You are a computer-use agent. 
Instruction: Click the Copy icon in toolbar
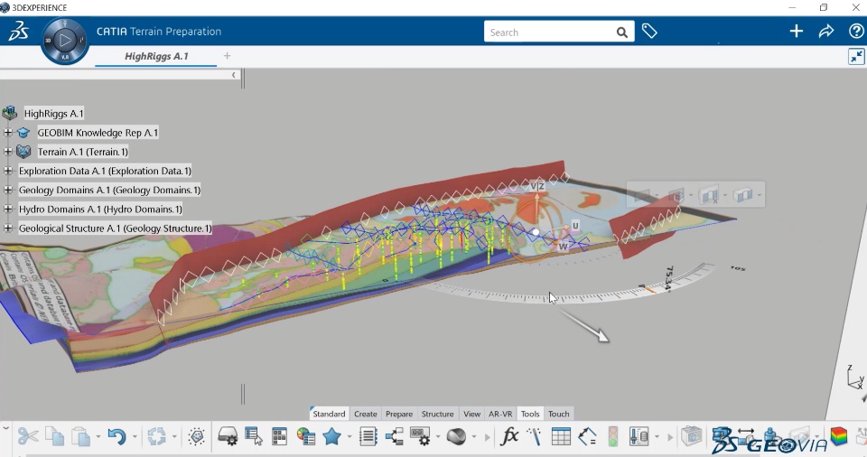click(54, 436)
